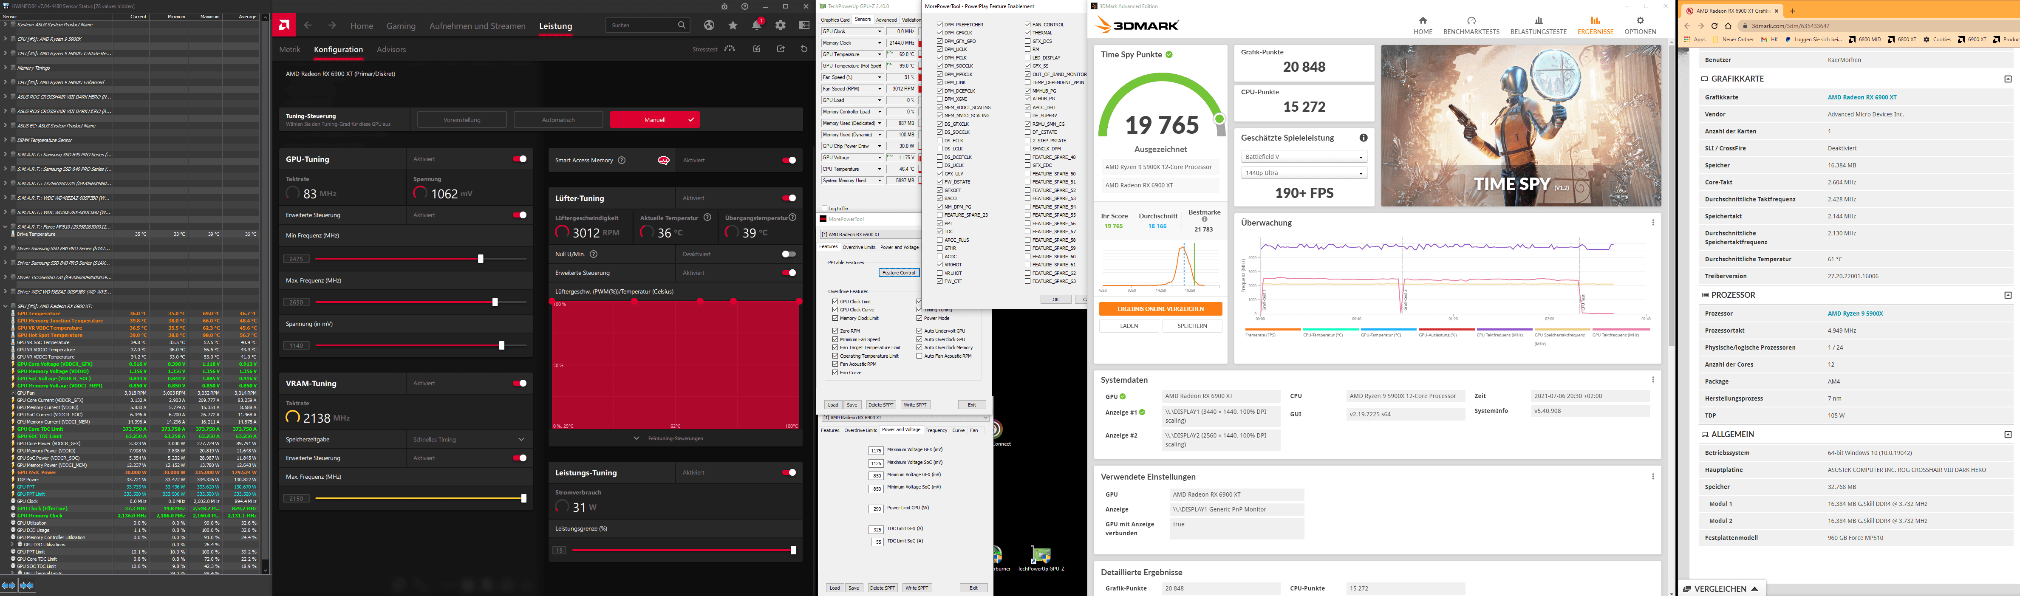Open Null U/Min. help tooltip icon

[594, 254]
